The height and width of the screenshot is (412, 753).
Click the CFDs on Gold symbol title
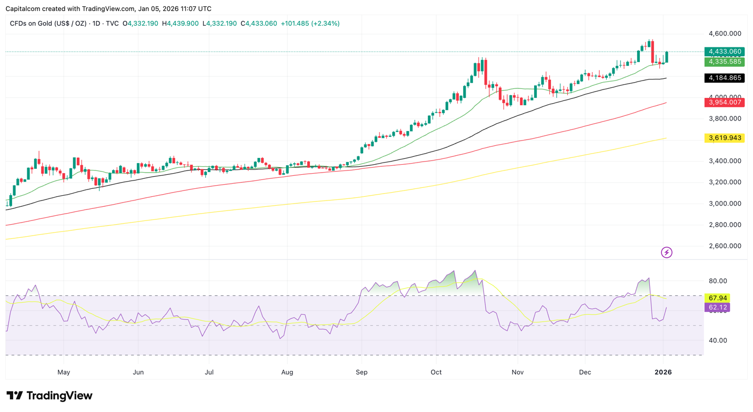tap(48, 24)
